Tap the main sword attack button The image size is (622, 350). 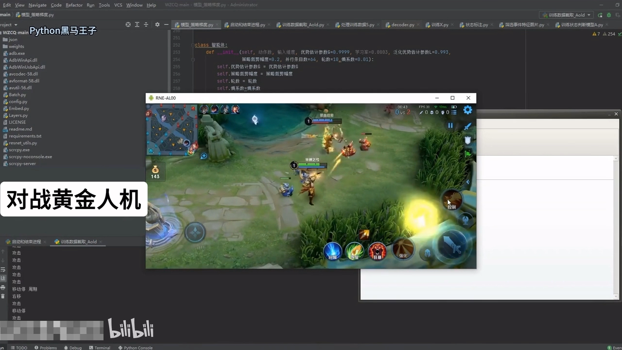451,245
